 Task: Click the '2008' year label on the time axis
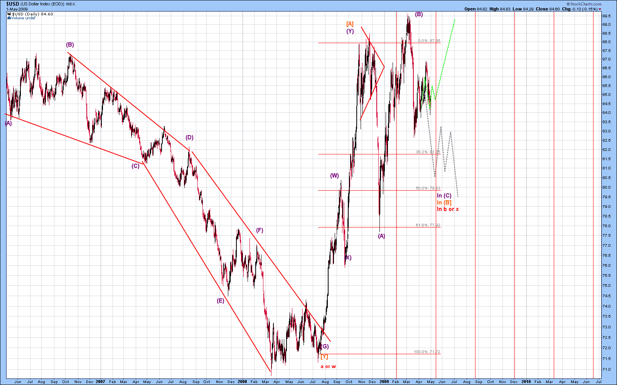242,382
